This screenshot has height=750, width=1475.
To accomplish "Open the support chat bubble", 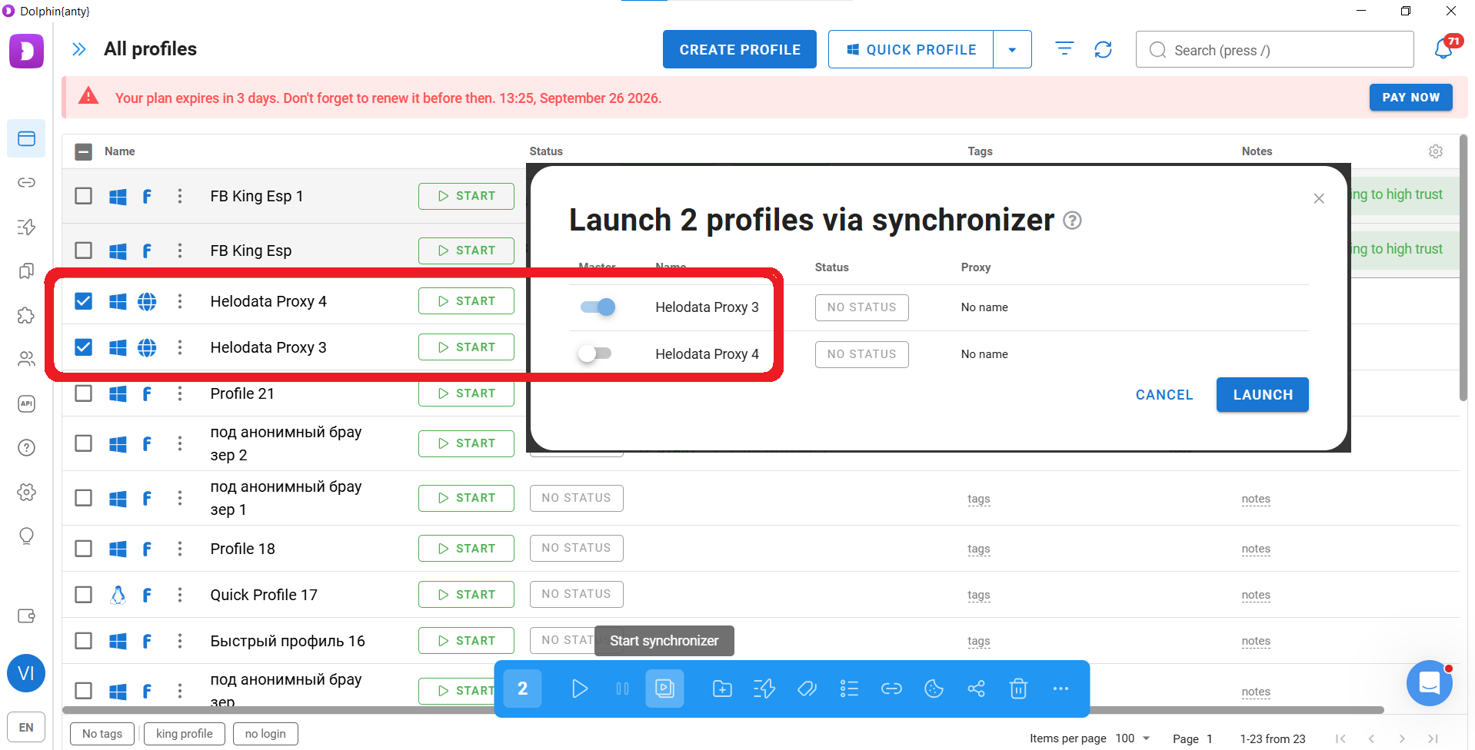I will click(x=1429, y=682).
